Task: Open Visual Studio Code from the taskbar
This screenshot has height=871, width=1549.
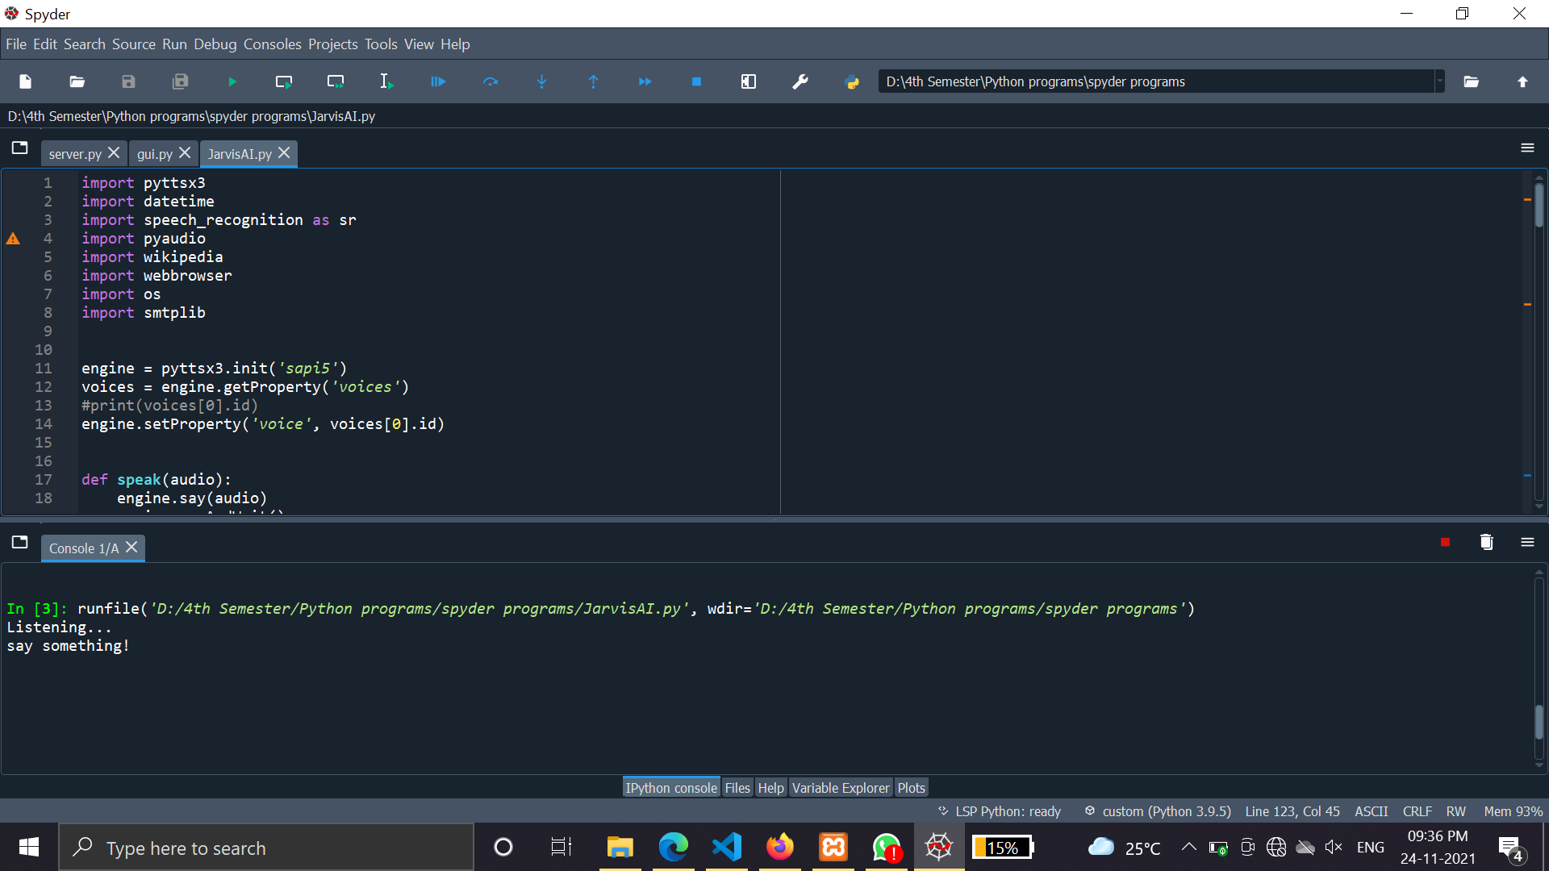Action: point(727,848)
